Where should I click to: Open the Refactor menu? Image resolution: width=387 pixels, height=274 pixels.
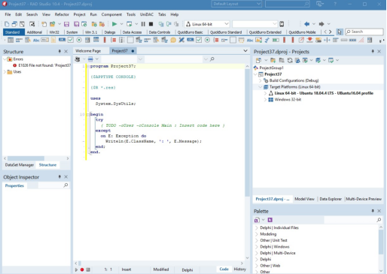click(x=62, y=14)
